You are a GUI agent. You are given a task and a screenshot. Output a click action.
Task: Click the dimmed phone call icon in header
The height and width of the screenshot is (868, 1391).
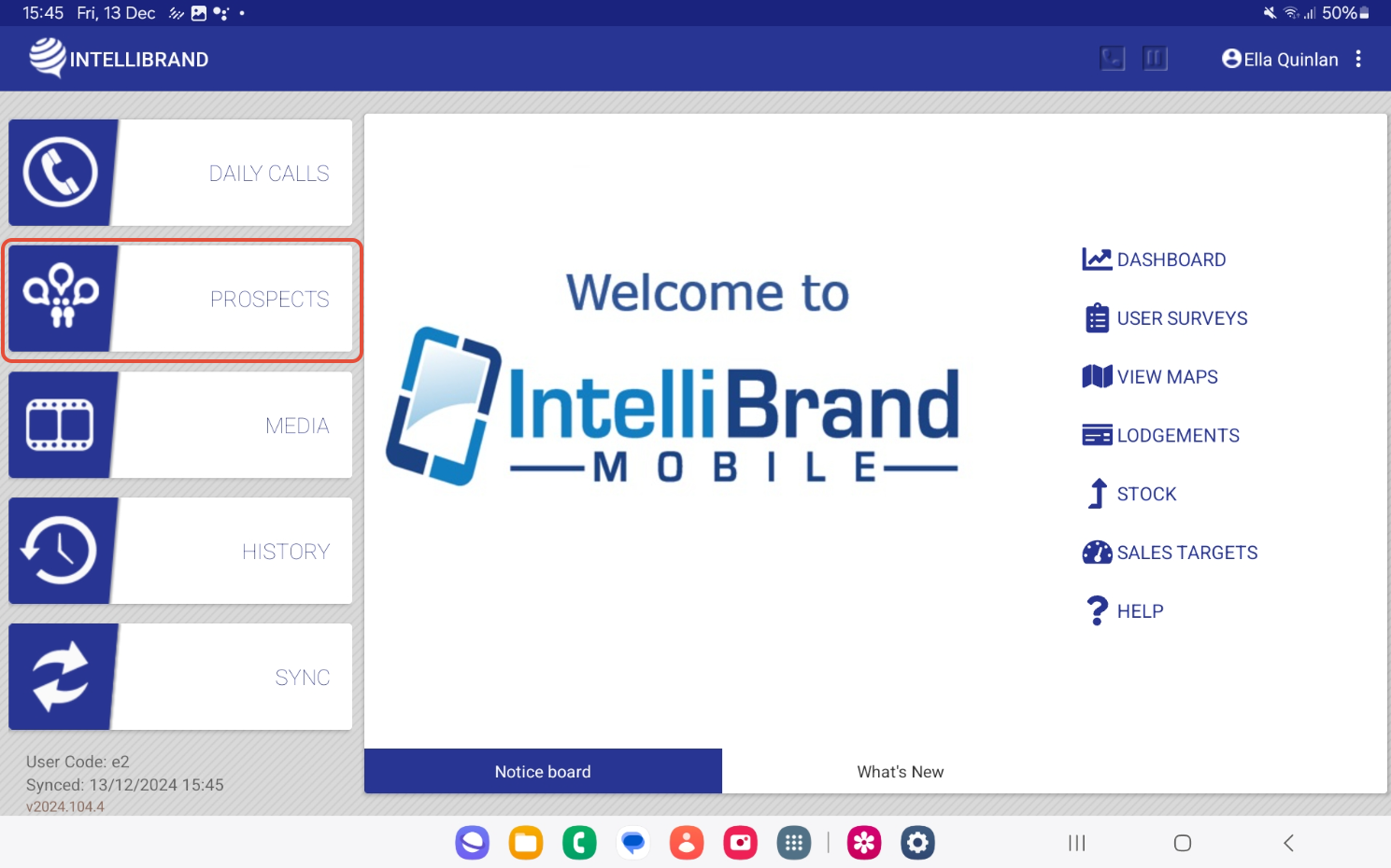[x=1112, y=59]
